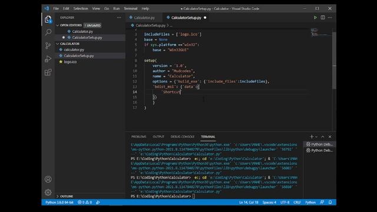Click the logo.ico star file icon
This screenshot has height=212, width=377.
tap(61, 62)
